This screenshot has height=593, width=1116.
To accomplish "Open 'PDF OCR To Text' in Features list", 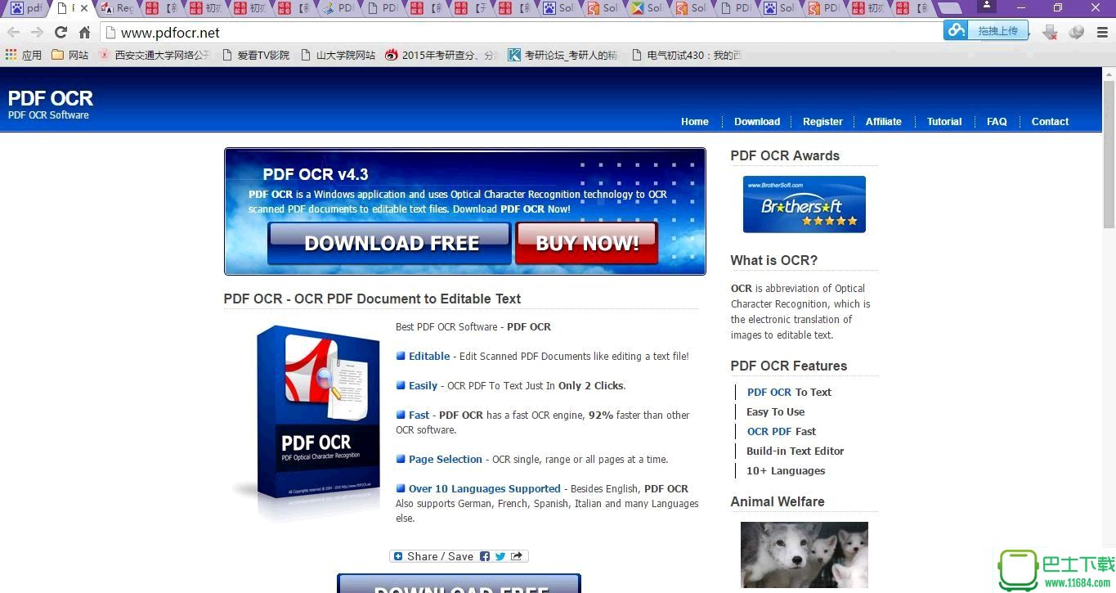I will coord(789,393).
